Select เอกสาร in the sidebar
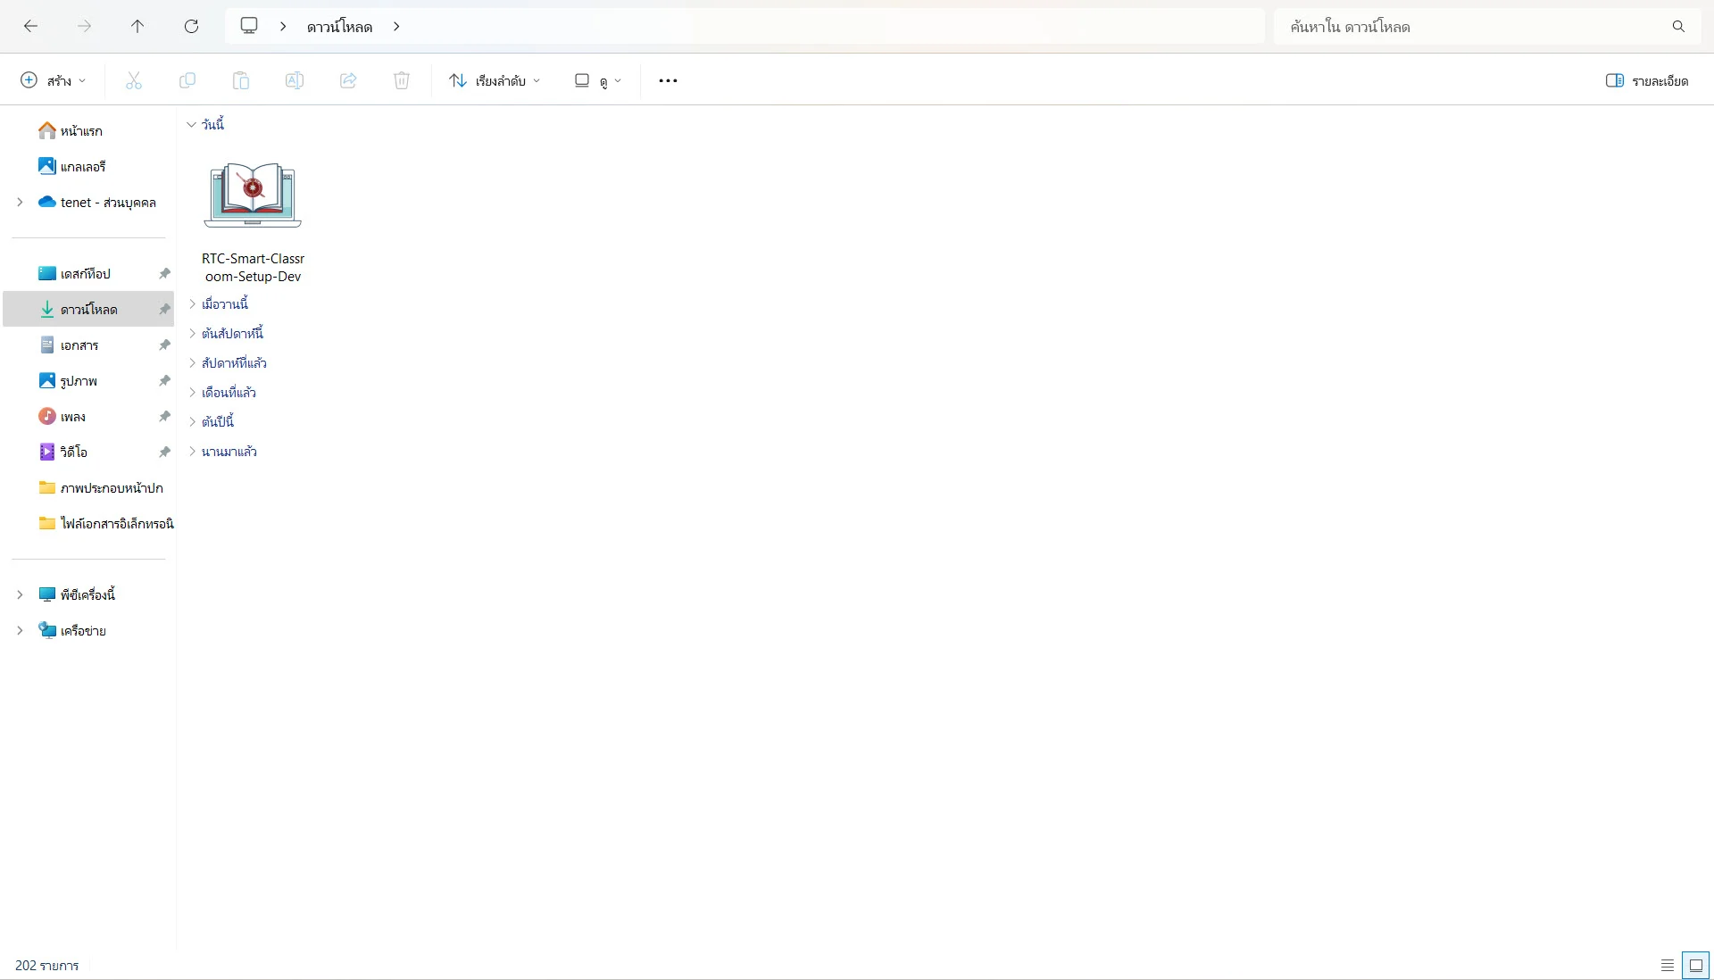Viewport: 1714px width, 980px height. [79, 345]
